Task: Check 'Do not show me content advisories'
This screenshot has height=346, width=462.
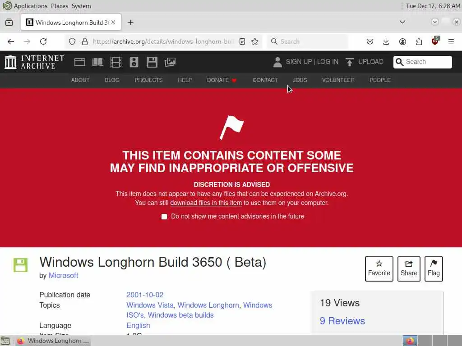Action: tap(164, 217)
